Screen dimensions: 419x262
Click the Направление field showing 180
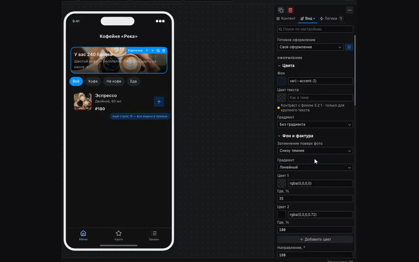315,255
